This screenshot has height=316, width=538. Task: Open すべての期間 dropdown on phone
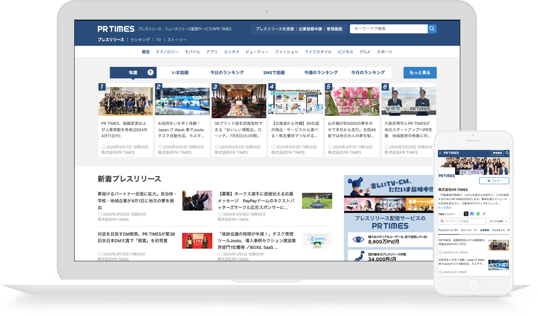499,221
